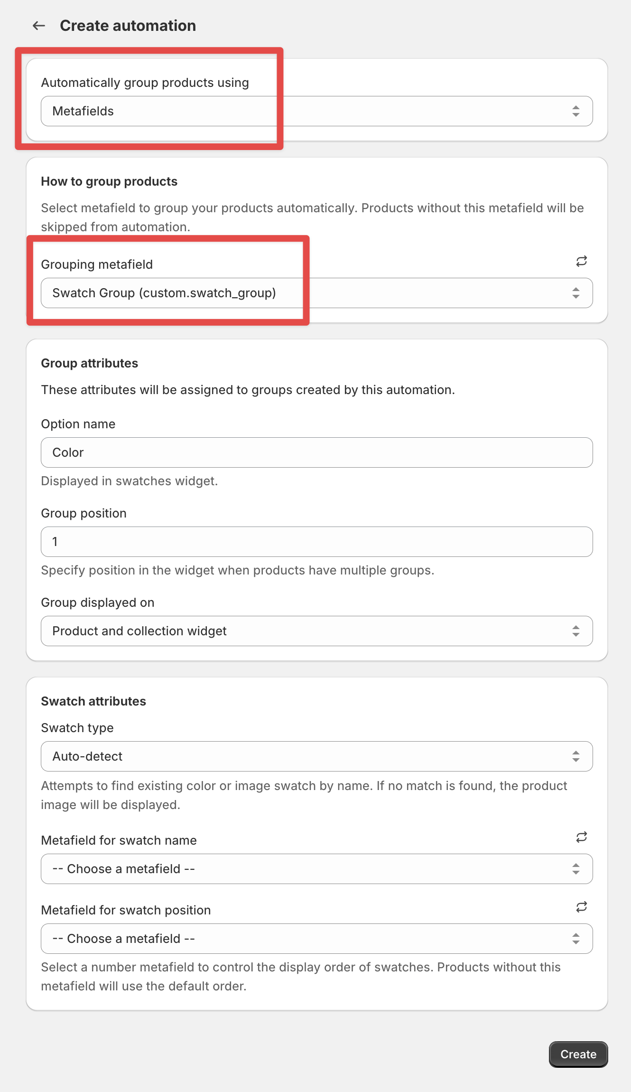The height and width of the screenshot is (1092, 631).
Task: Refresh the Grouping metafield list
Action: 582,261
